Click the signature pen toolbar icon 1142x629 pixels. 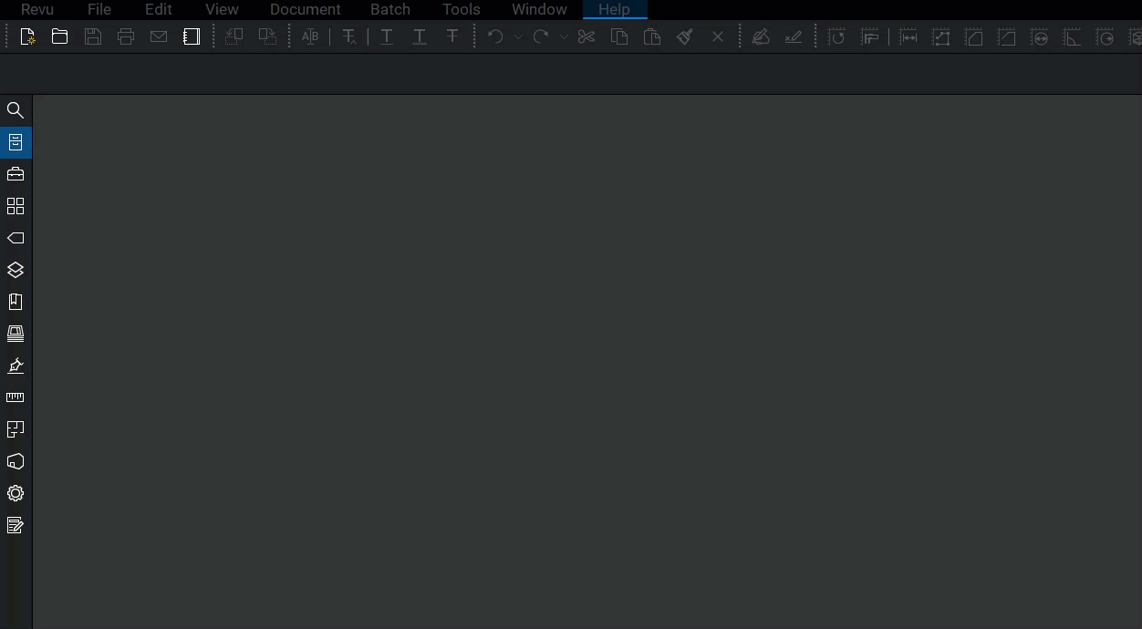coord(761,37)
